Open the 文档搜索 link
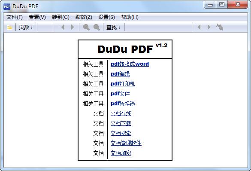The image size is (251, 171). point(121,133)
